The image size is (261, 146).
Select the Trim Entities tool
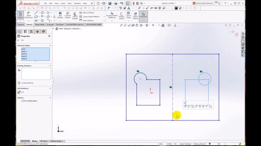pyautogui.click(x=60, y=15)
